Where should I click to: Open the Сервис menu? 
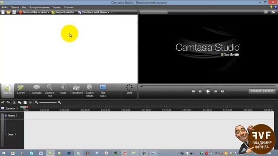point(56,7)
